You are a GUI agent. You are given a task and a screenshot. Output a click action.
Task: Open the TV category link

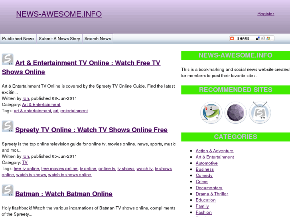tap(25, 162)
